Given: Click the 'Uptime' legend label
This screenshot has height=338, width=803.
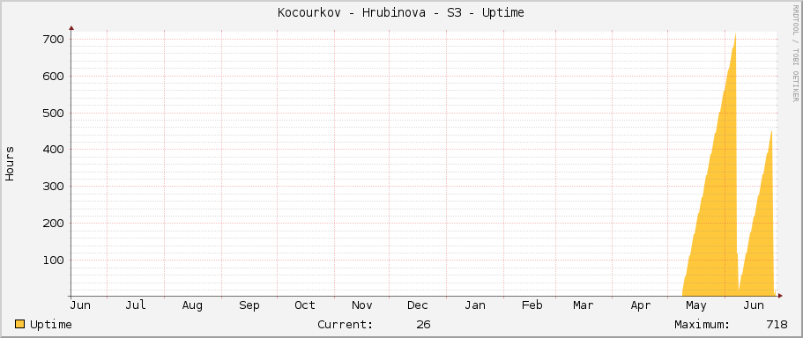Looking at the screenshot, I should click(x=51, y=325).
